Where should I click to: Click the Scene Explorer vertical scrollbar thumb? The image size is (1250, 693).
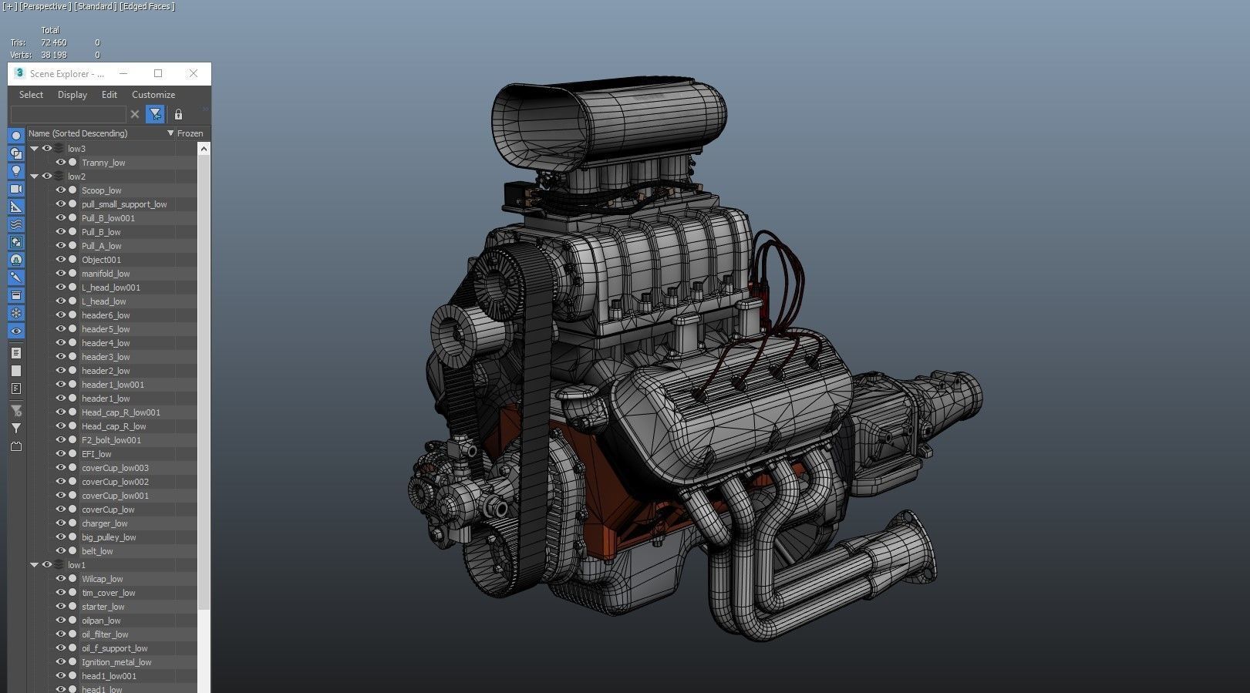pyautogui.click(x=204, y=382)
